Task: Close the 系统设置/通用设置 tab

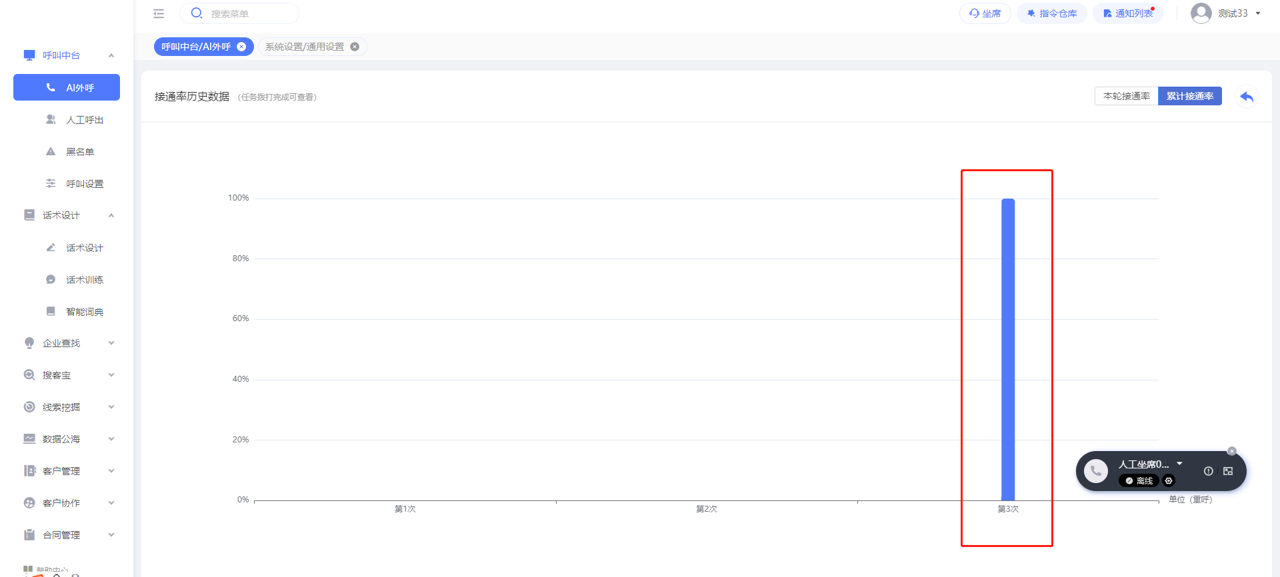Action: tap(355, 47)
